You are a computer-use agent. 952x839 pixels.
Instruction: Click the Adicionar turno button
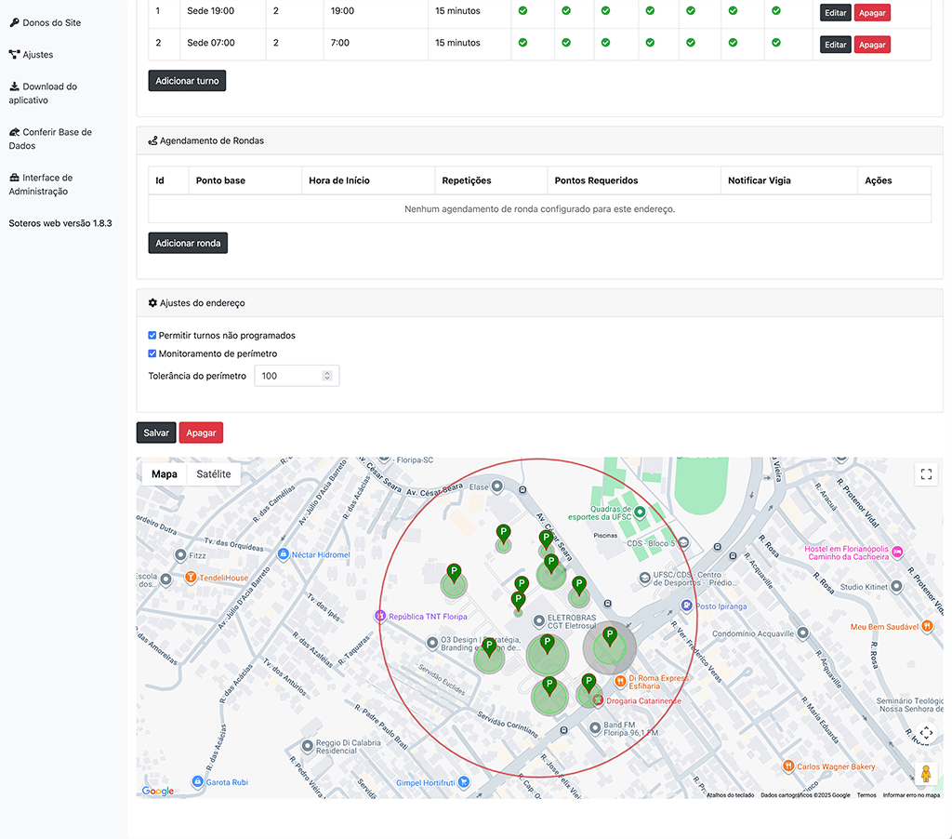[187, 81]
